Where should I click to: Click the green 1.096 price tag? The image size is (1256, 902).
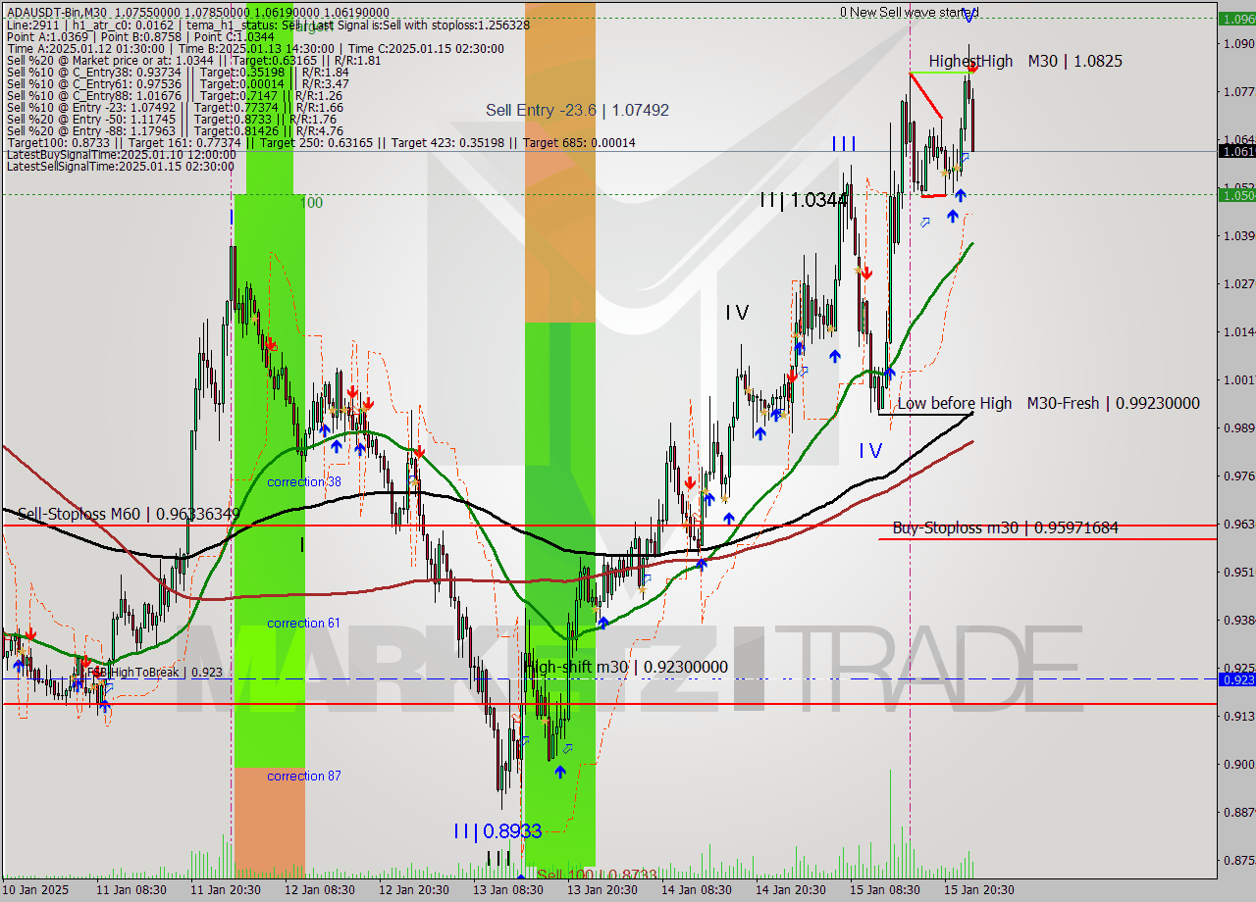pos(1236,18)
